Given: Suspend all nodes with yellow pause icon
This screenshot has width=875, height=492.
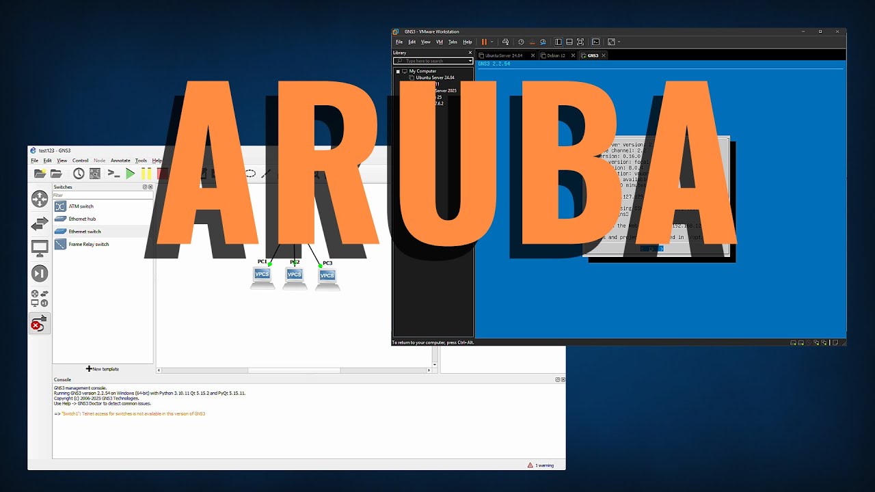Looking at the screenshot, I should (146, 174).
